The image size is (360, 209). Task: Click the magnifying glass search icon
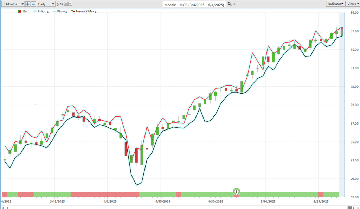click(x=230, y=4)
